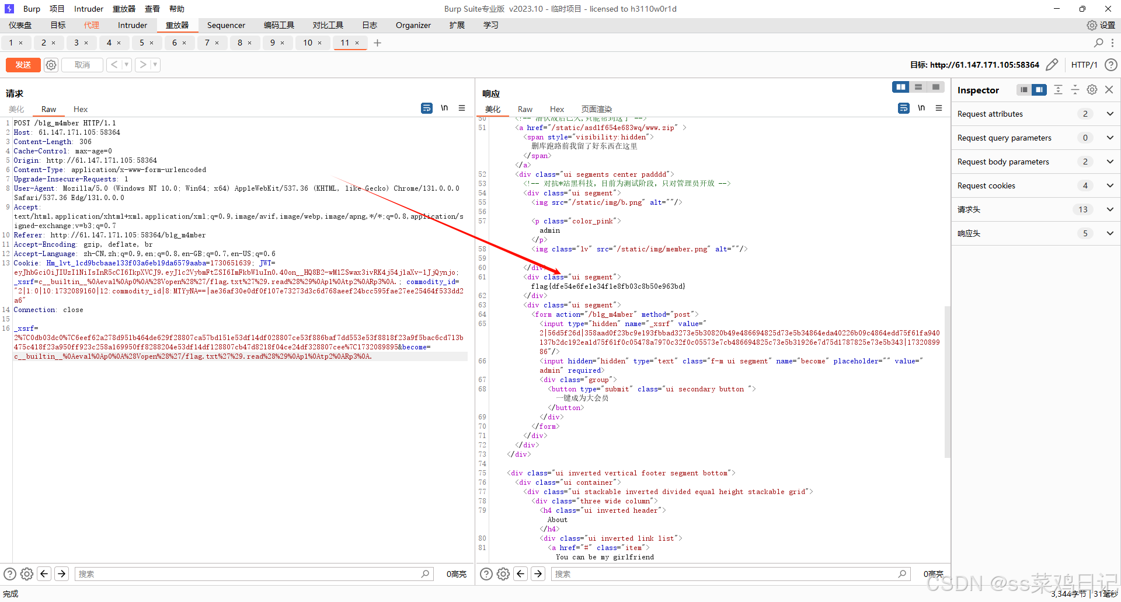Switch request view to Hex
1121x602 pixels.
[x=81, y=109]
